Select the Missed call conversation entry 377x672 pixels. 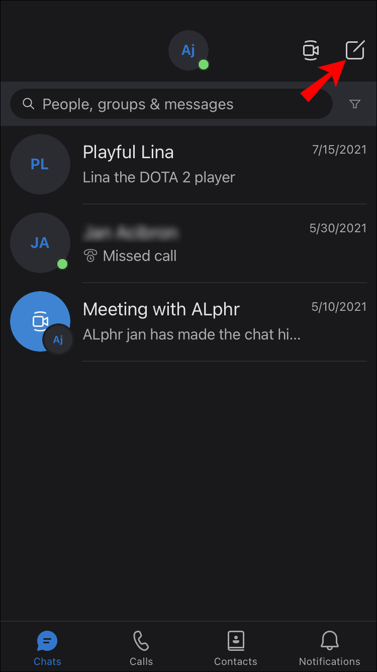(x=189, y=243)
